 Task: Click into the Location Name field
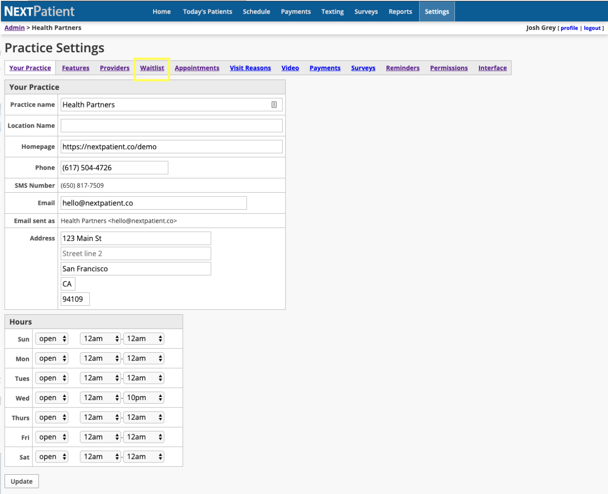[171, 126]
